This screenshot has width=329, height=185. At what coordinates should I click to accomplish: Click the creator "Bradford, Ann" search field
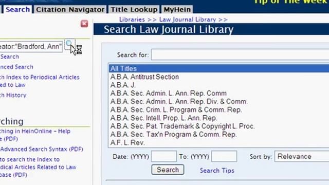[31, 47]
